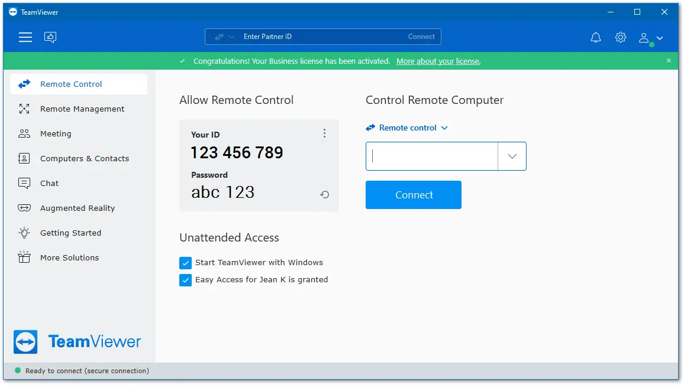The height and width of the screenshot is (385, 684).
Task: Click Control Remote Computer heading
Action: pos(434,100)
